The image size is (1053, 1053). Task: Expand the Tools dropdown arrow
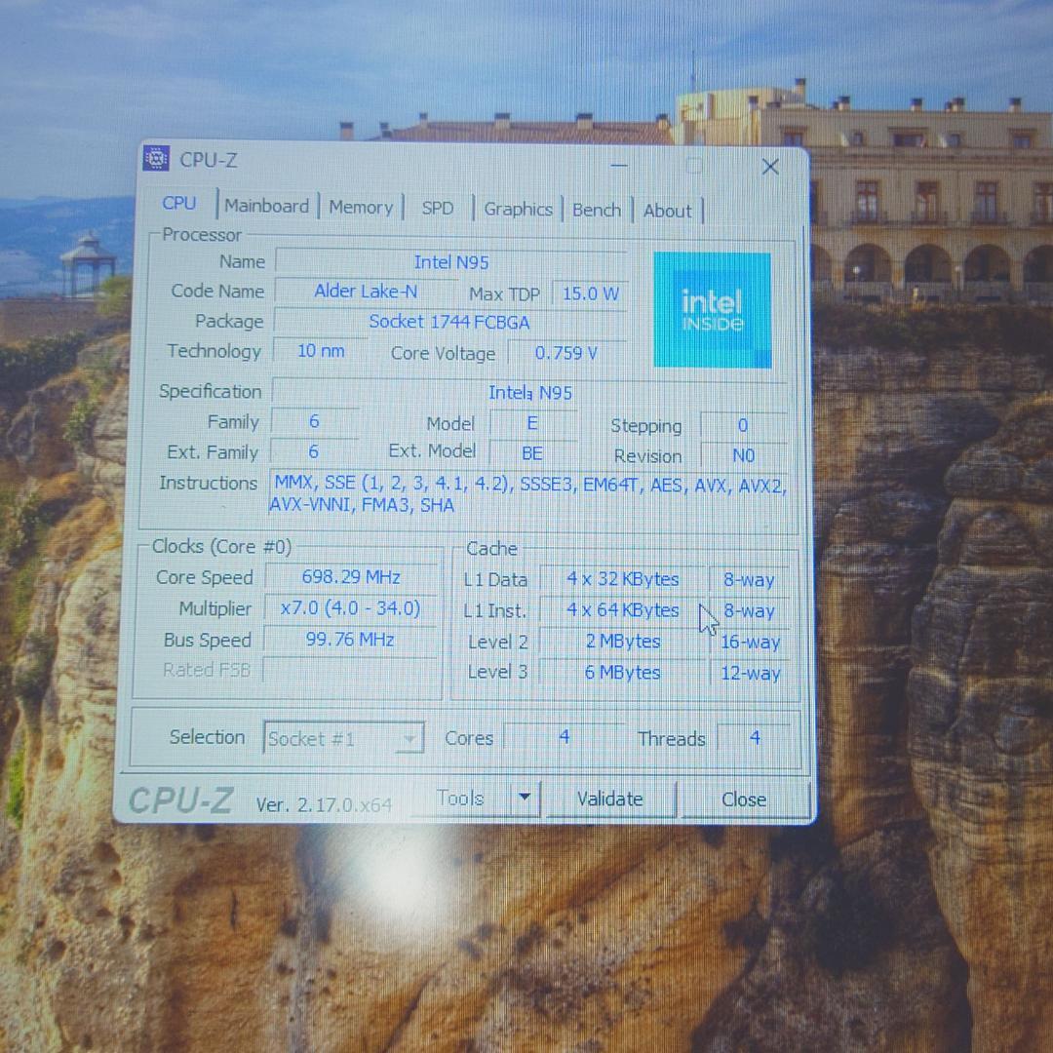coord(524,798)
